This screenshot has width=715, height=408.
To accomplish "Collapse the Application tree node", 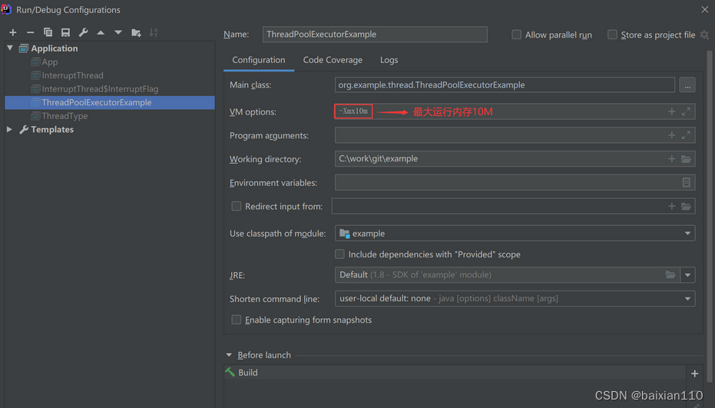I will click(10, 48).
